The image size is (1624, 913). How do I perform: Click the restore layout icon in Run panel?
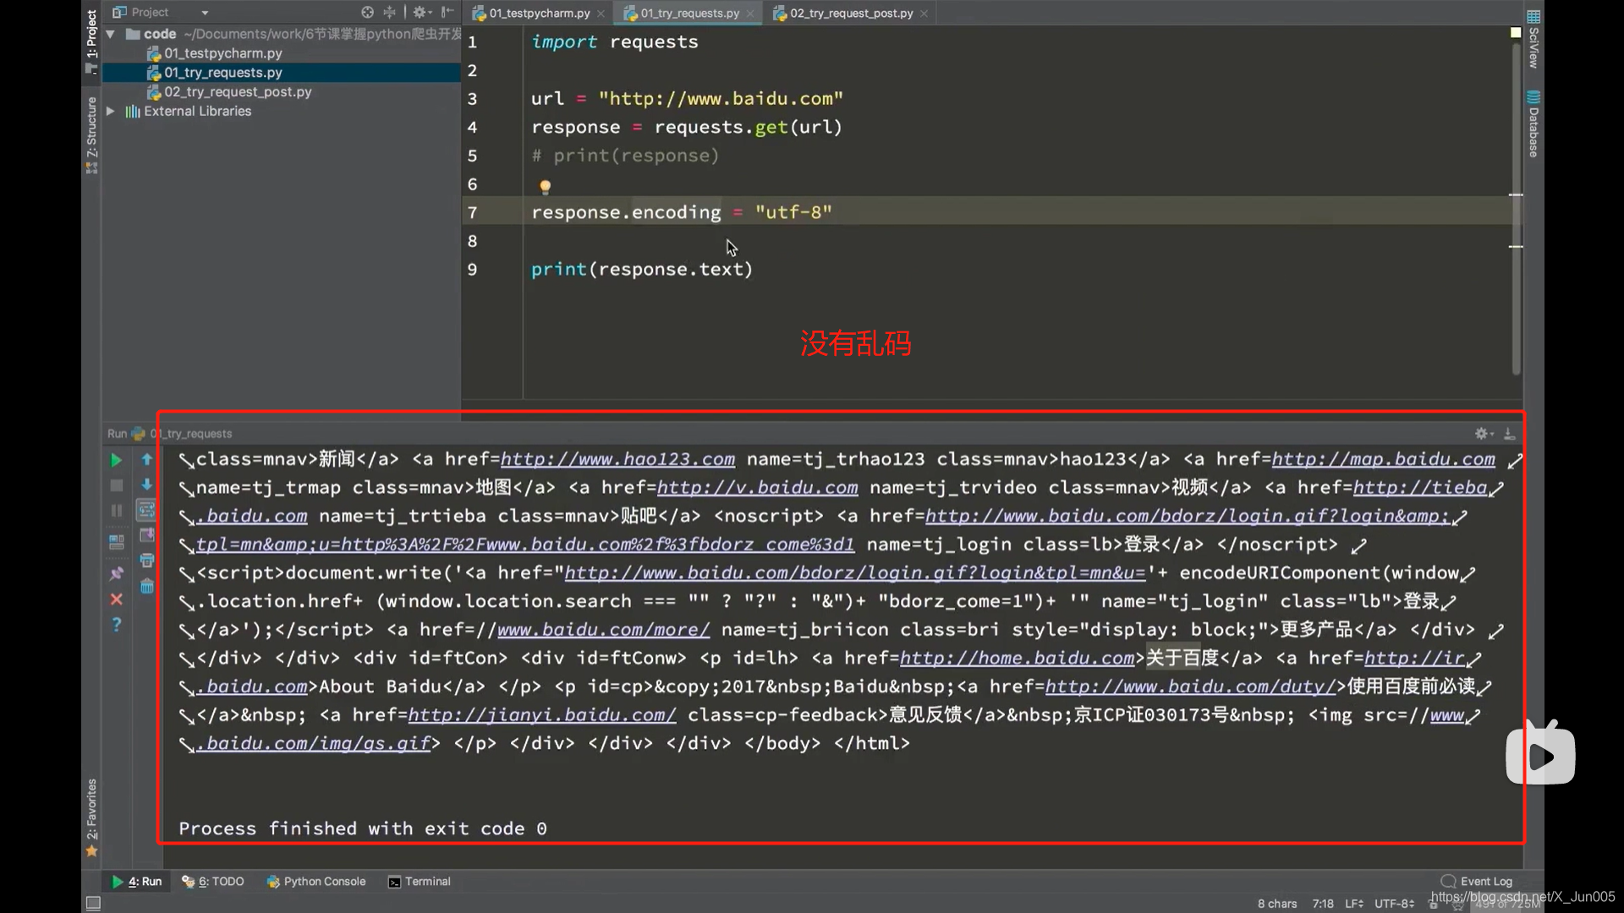[x=116, y=542]
